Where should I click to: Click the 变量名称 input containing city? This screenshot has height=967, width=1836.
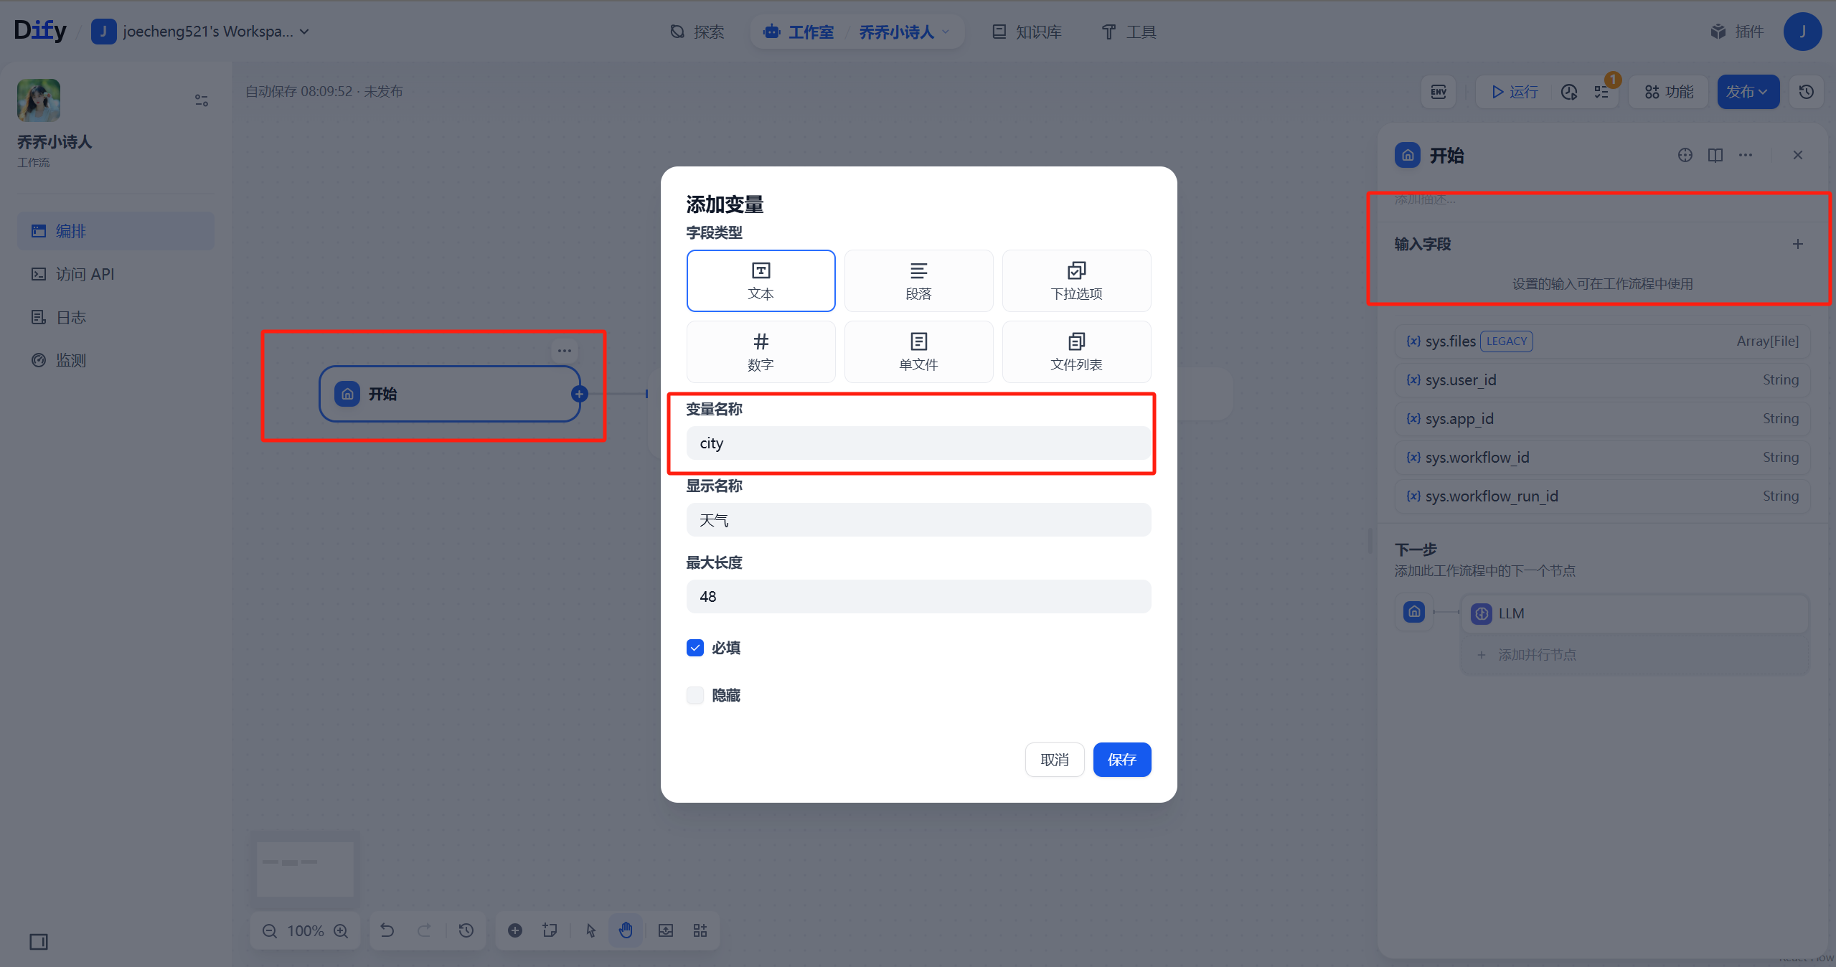[918, 443]
